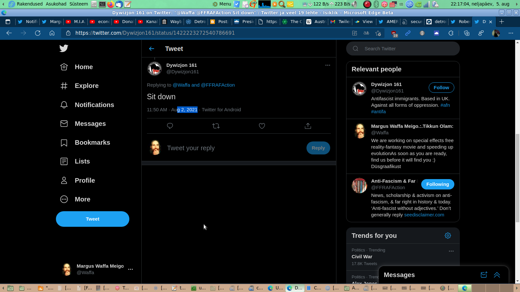Open the translate icon in address bar

coord(366,33)
